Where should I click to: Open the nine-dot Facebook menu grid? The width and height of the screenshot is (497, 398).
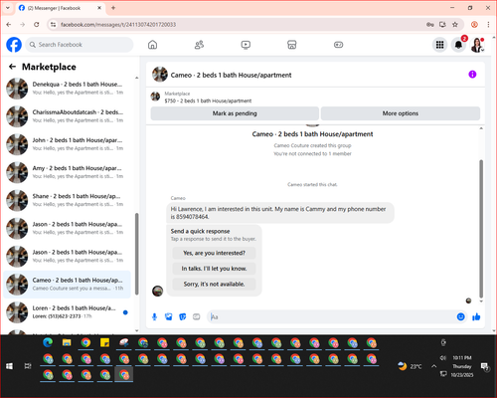(x=439, y=45)
